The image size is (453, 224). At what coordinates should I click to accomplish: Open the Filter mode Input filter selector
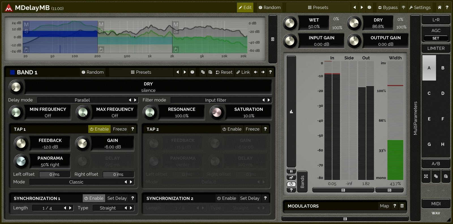[x=215, y=100]
